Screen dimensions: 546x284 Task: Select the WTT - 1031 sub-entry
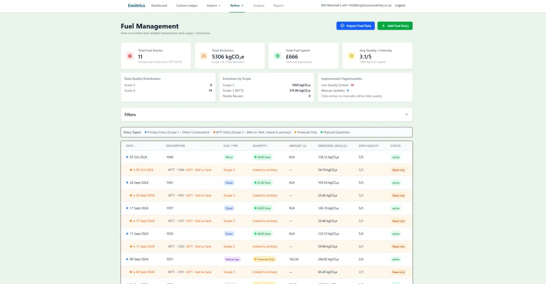click(267, 272)
